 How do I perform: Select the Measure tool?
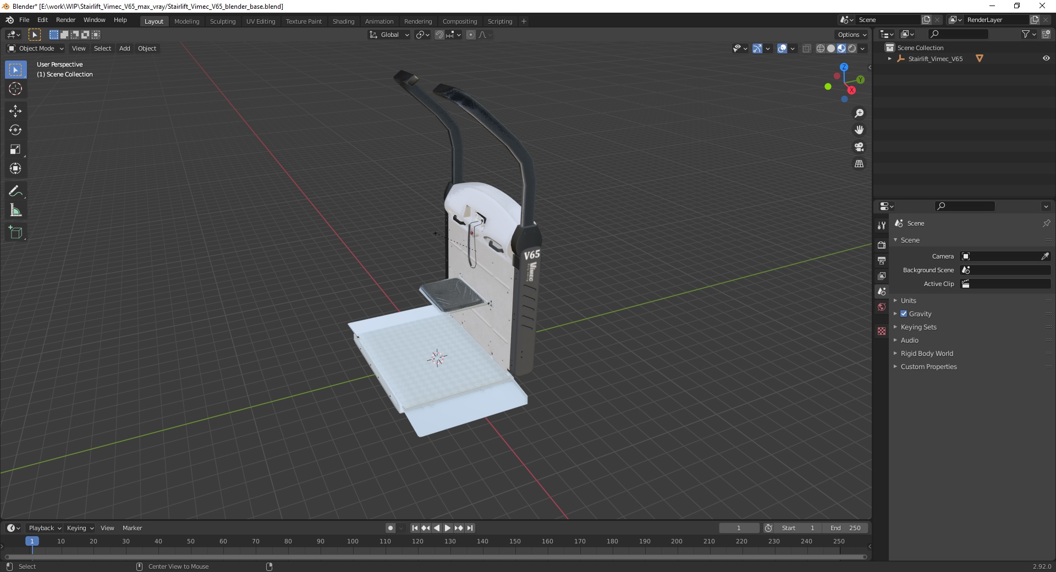click(15, 211)
